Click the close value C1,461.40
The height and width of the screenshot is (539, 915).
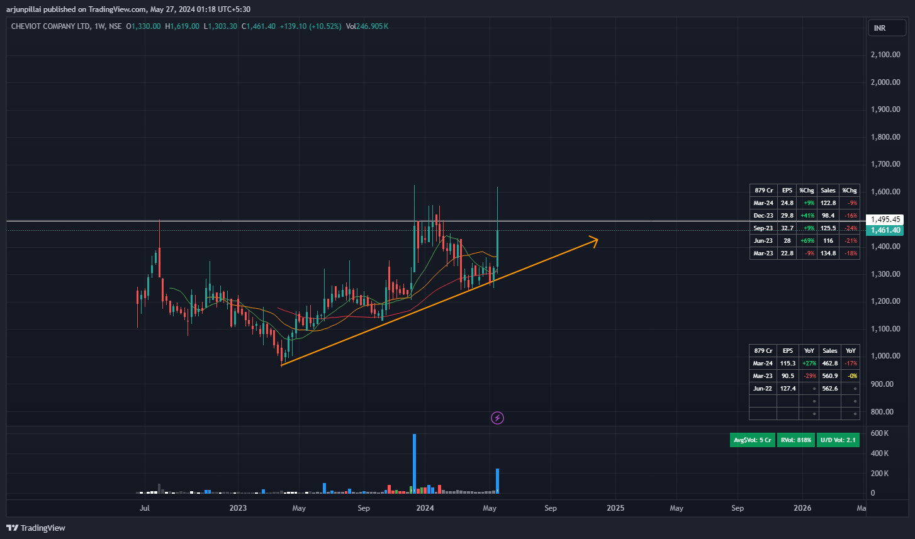point(258,26)
